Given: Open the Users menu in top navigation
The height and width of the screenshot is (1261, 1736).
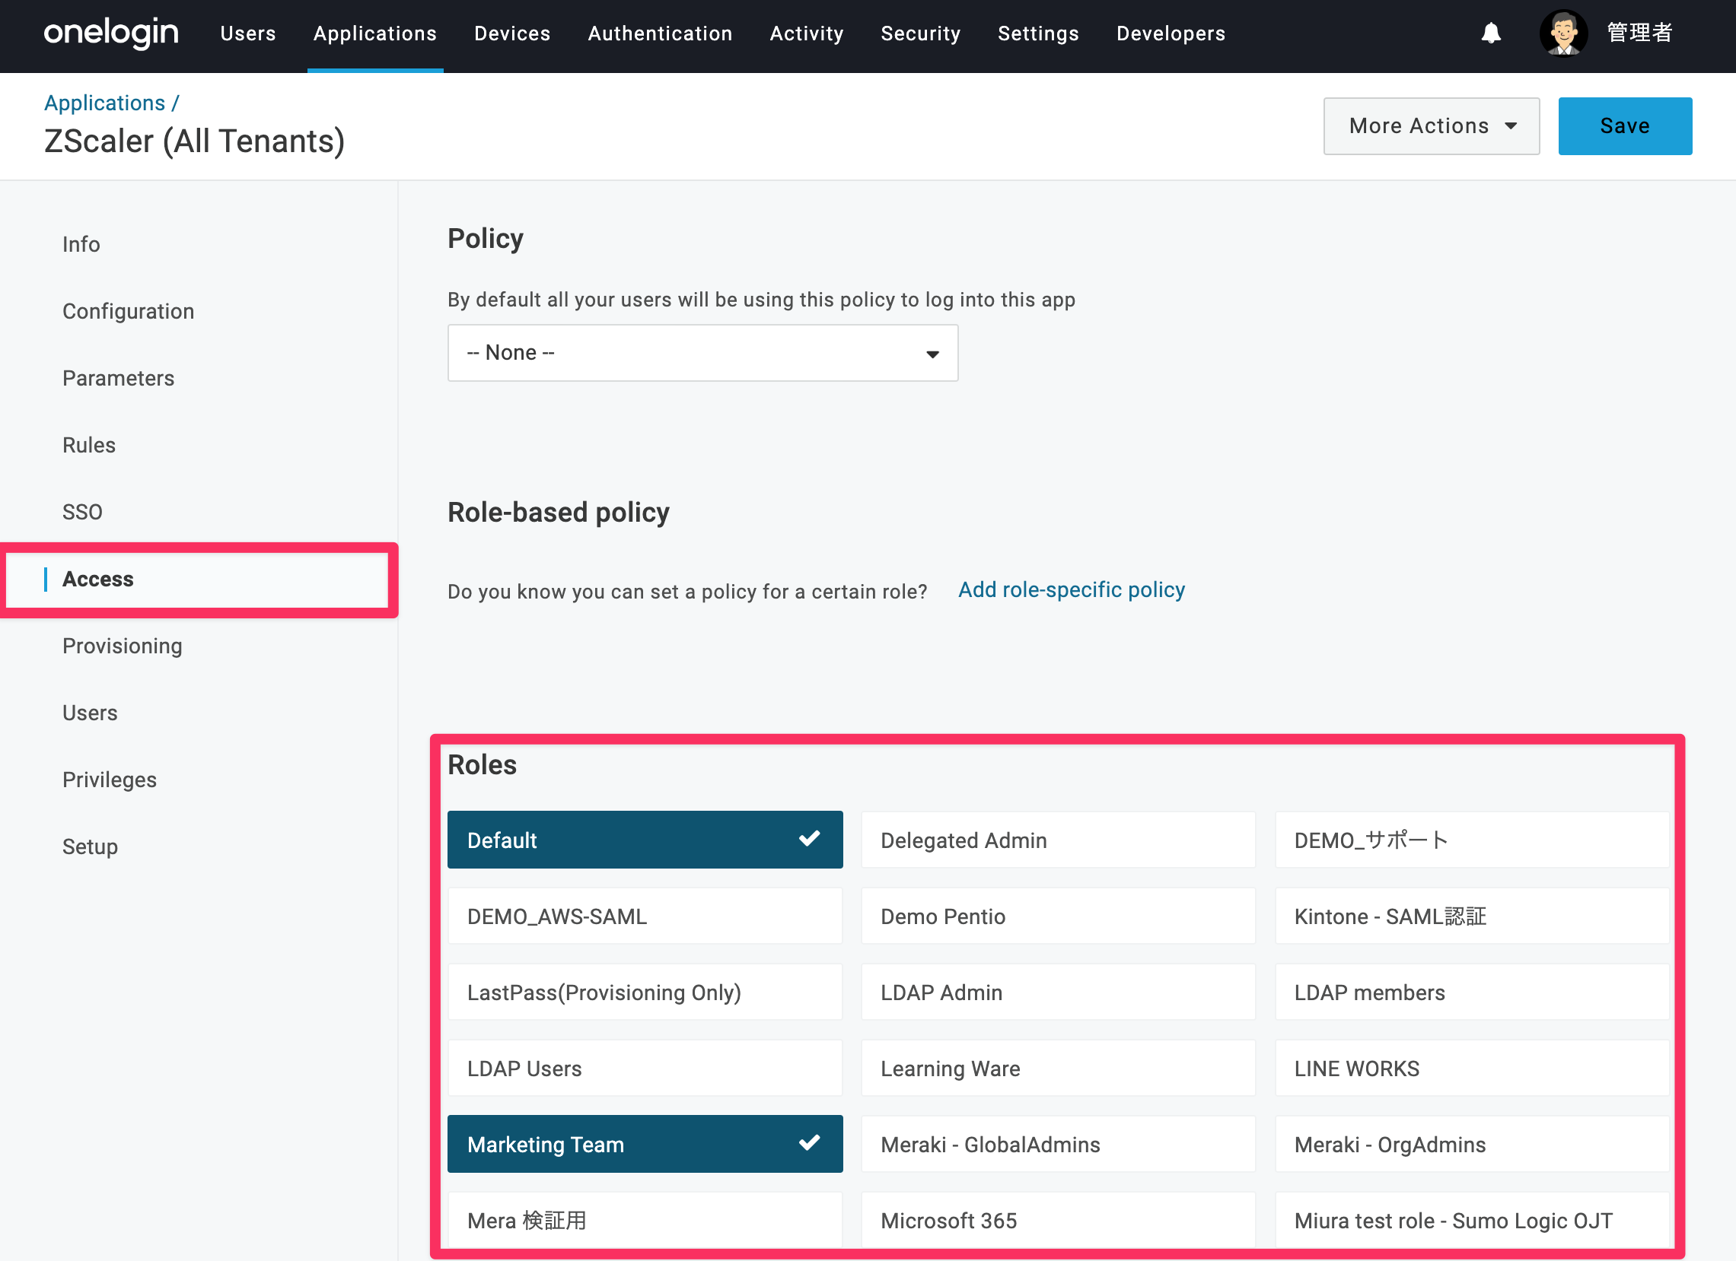Looking at the screenshot, I should click(x=248, y=33).
